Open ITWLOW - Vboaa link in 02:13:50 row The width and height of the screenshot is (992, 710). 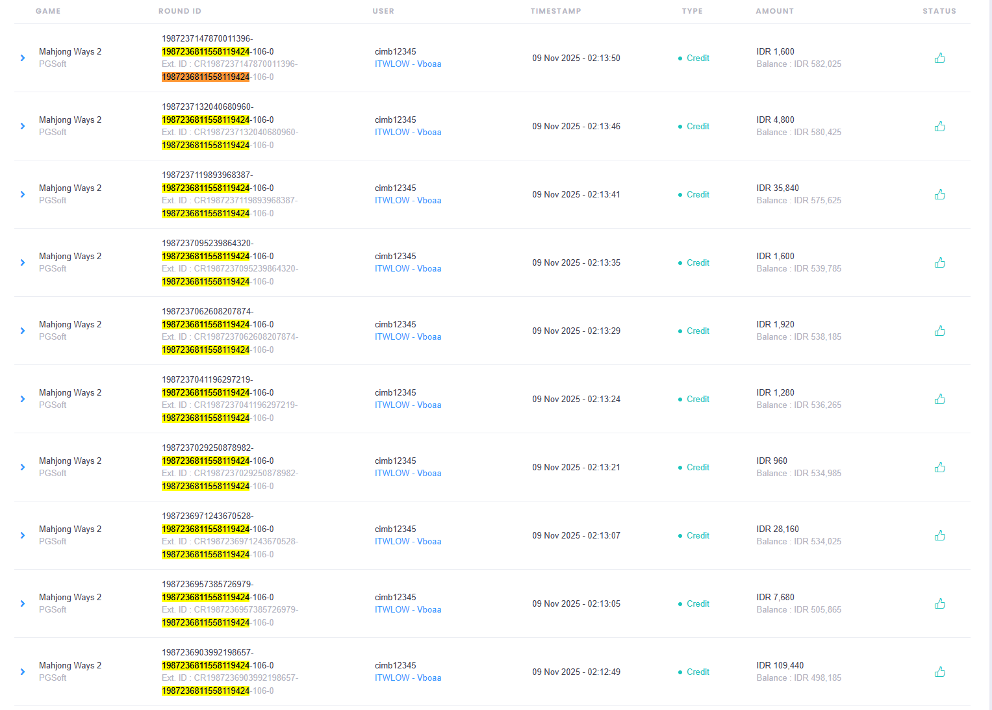pyautogui.click(x=408, y=64)
